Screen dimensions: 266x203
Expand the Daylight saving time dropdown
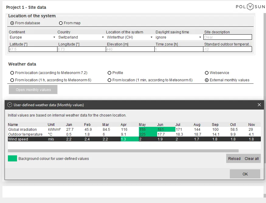tap(178, 37)
